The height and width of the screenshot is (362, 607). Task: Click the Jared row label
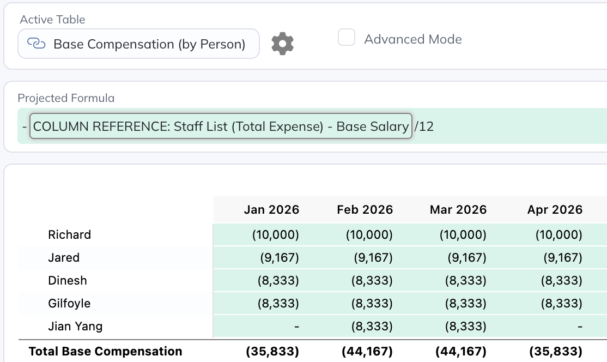click(64, 258)
